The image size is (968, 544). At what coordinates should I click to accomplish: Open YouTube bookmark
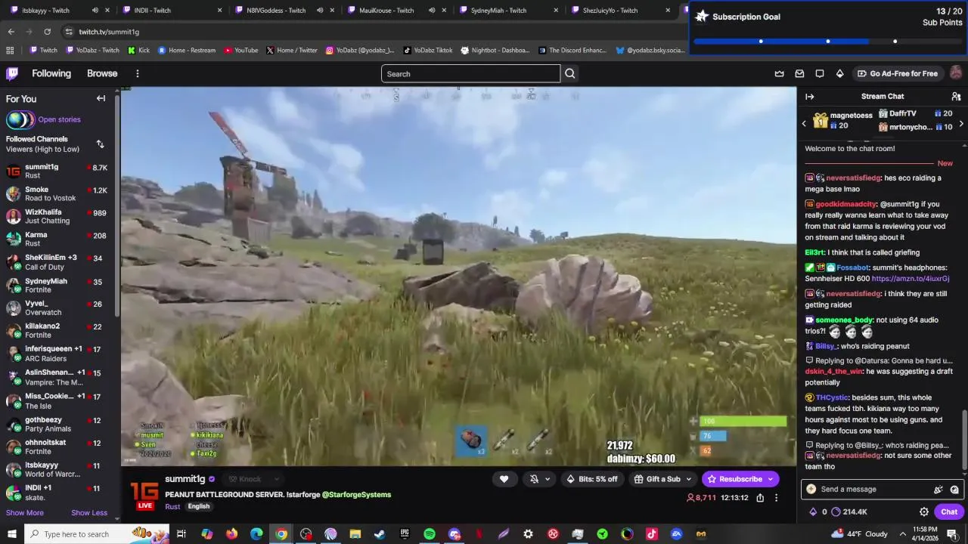point(240,51)
